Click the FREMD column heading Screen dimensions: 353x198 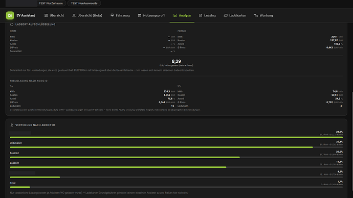pyautogui.click(x=182, y=31)
